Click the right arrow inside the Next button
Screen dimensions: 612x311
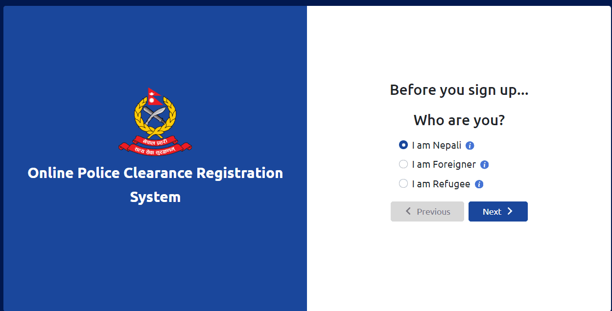[x=511, y=211]
